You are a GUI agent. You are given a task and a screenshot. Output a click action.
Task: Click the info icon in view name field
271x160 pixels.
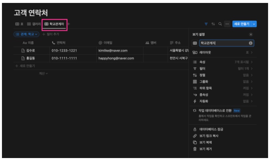(x=250, y=43)
